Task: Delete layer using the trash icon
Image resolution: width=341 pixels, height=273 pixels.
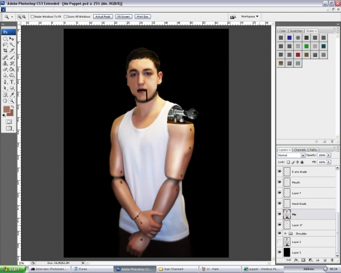Action: [332, 260]
